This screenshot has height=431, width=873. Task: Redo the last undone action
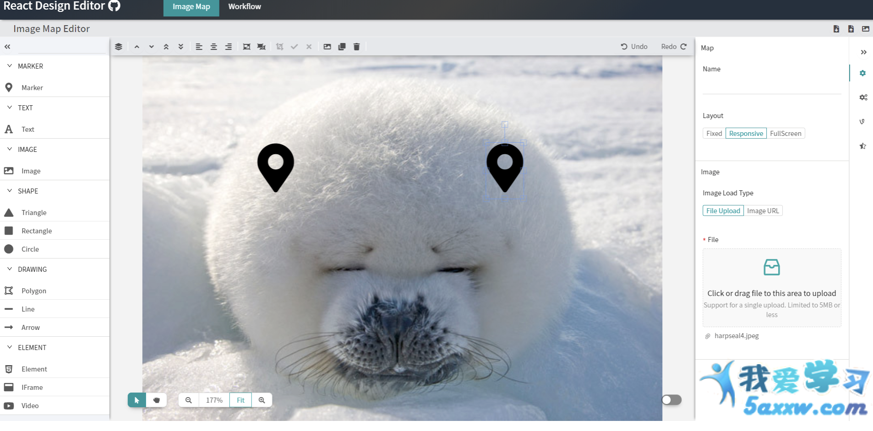(x=674, y=47)
